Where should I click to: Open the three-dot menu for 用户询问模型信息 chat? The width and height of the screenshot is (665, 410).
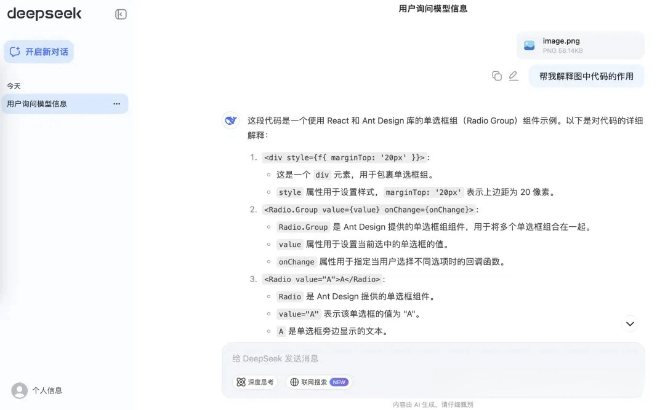click(x=116, y=104)
